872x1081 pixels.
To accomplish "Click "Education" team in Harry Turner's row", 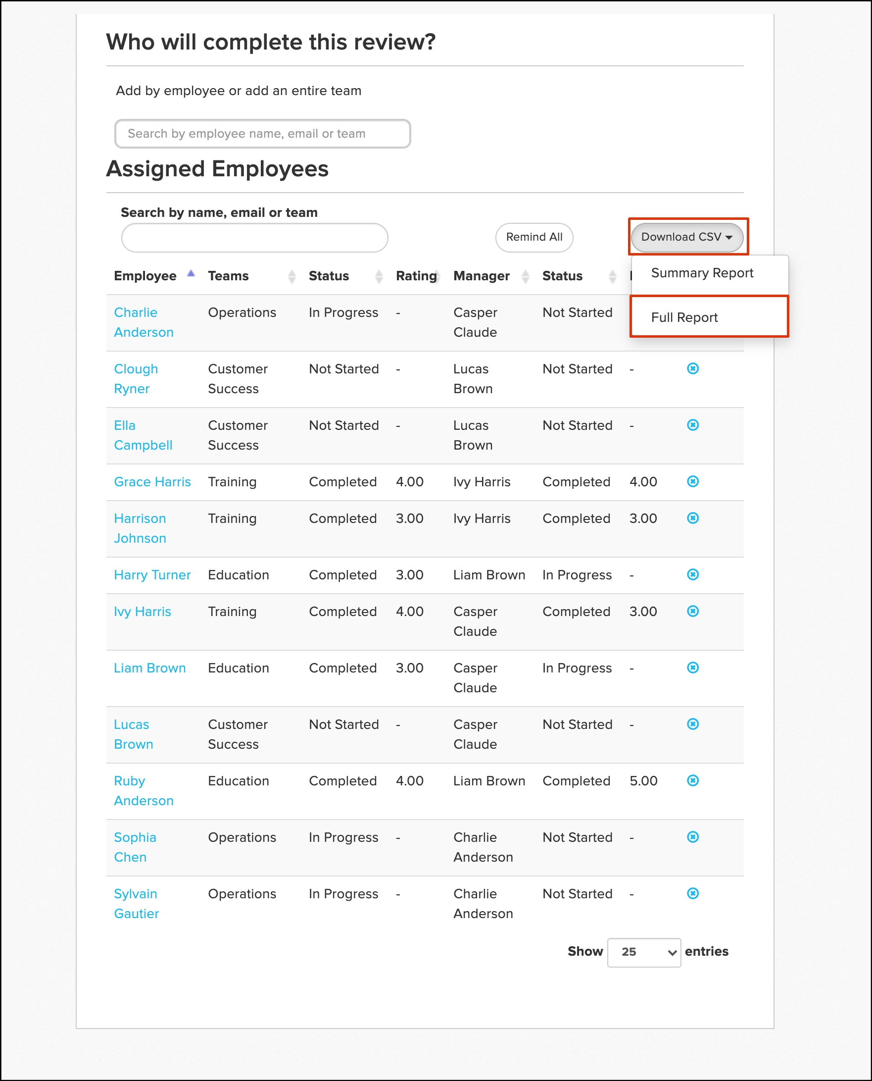I will (x=239, y=574).
